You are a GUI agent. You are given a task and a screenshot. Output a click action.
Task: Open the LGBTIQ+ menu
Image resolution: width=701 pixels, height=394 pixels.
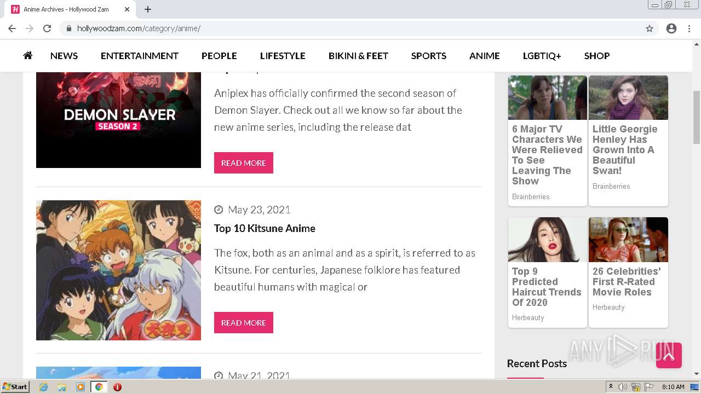coord(542,56)
